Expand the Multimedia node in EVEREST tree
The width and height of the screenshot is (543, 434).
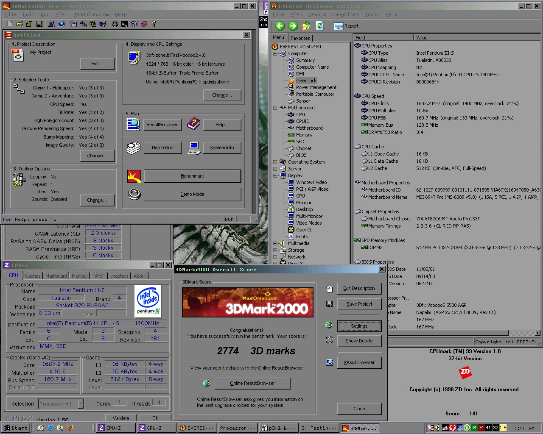click(275, 243)
